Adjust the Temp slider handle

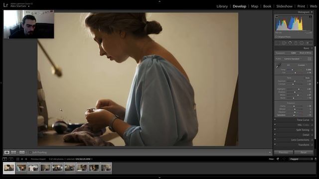(x=293, y=70)
